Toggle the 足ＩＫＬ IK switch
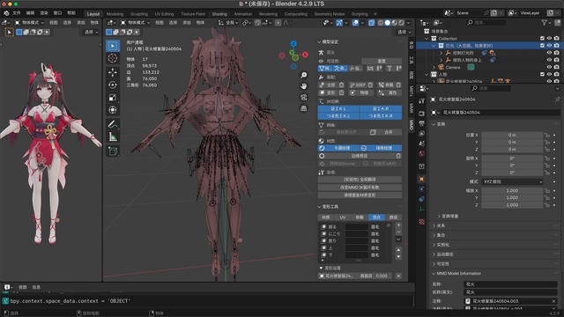Screen dimensions: 564x317 (x=338, y=108)
